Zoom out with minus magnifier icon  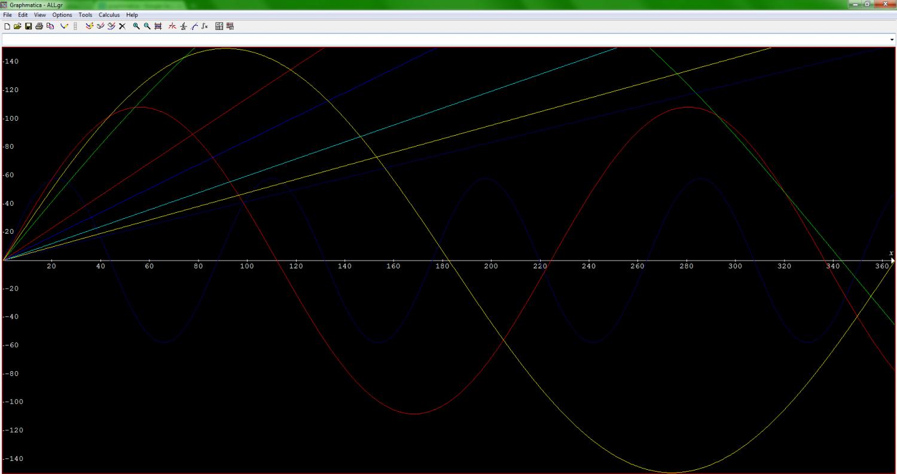tap(147, 26)
